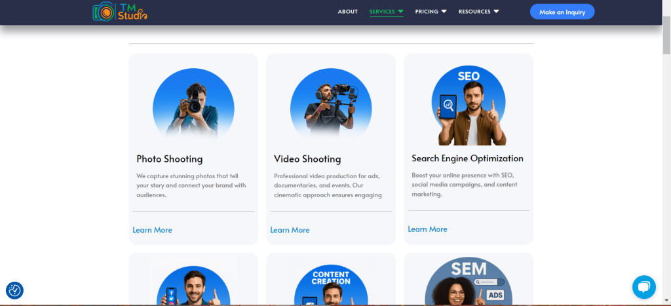Open the cookie preferences icon
Image resolution: width=671 pixels, height=306 pixels.
[x=14, y=290]
